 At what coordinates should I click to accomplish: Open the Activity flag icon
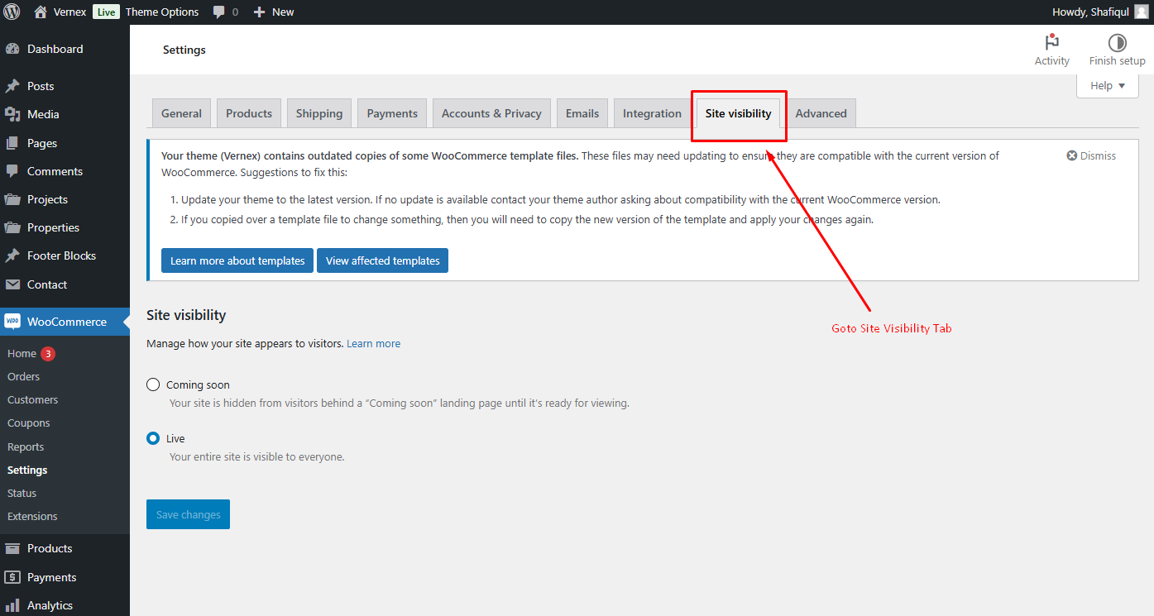pos(1052,42)
